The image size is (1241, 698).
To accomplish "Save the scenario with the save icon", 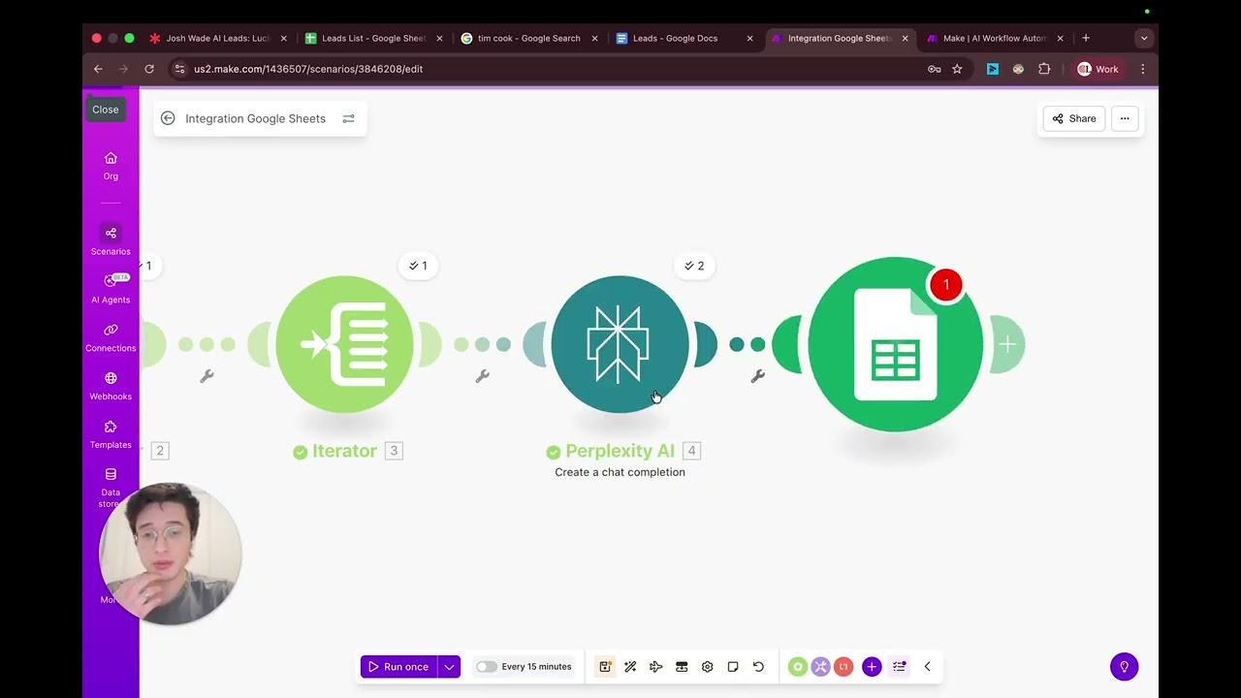I will click(x=605, y=666).
